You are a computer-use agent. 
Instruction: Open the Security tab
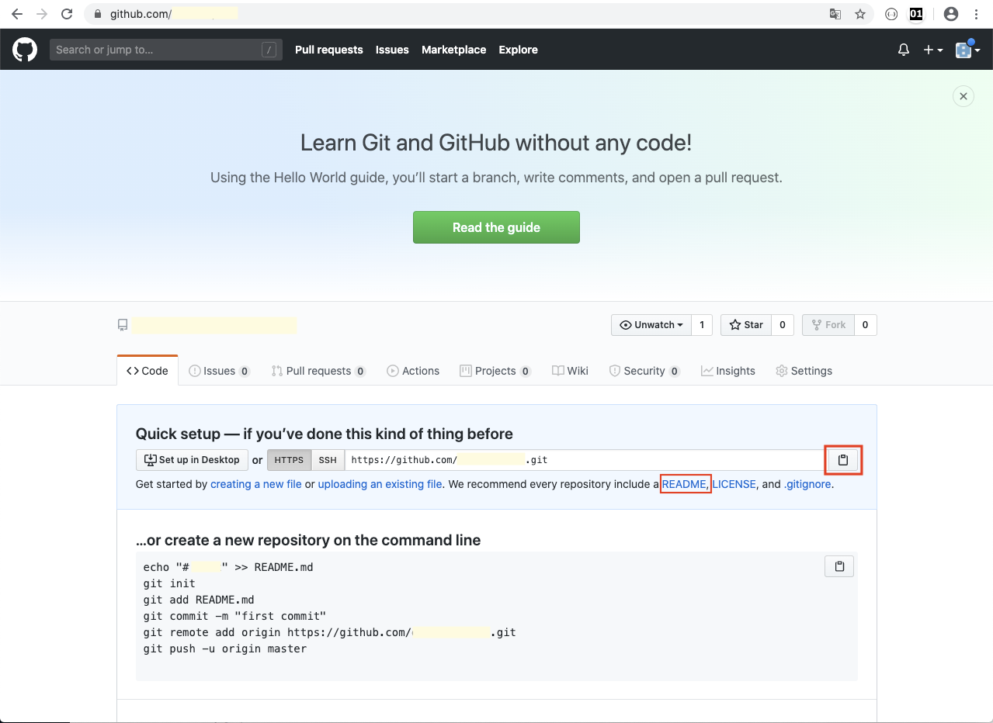tap(644, 371)
